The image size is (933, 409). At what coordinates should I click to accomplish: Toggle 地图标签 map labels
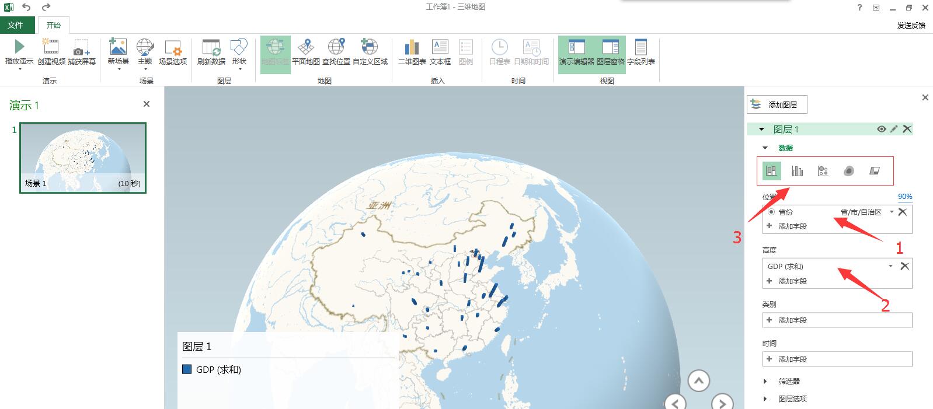[x=275, y=54]
